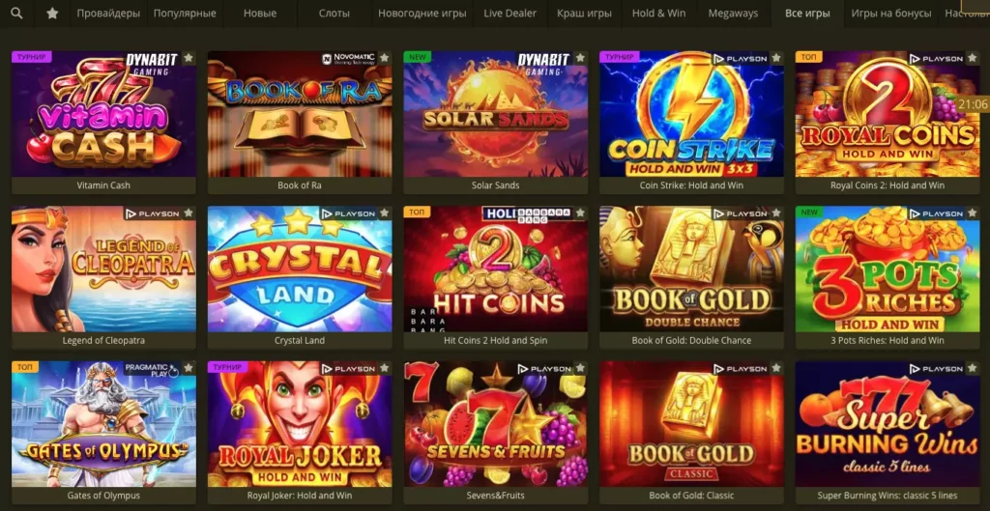This screenshot has width=990, height=511.
Task: Click the star on the Sevens&Fruits tile
Action: (x=580, y=368)
